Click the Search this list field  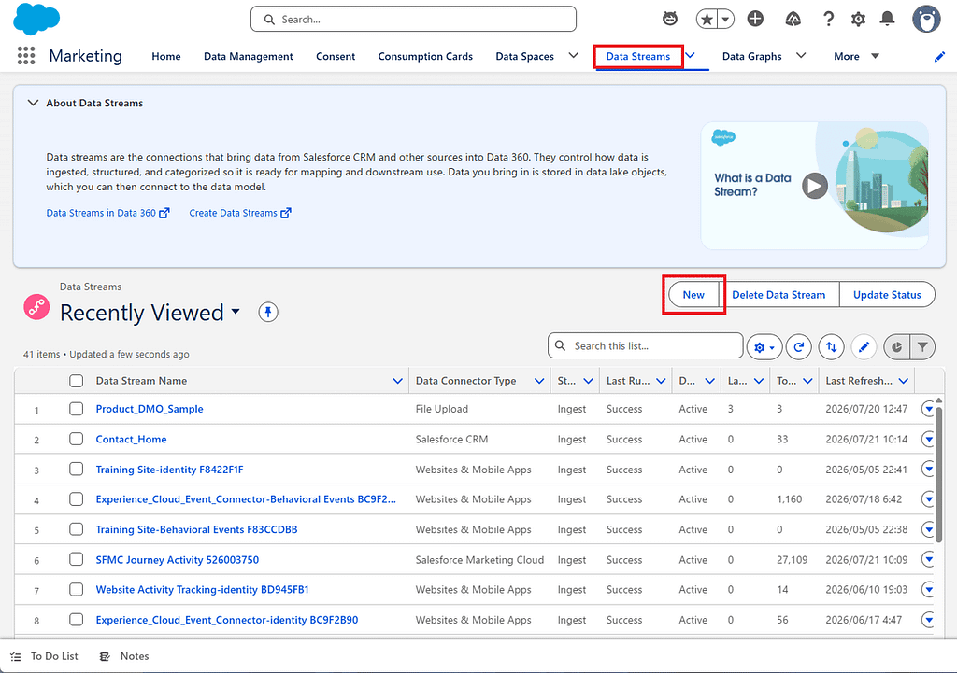(x=645, y=345)
